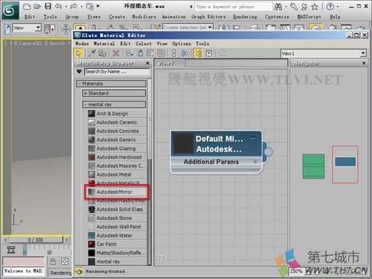Delete selected node with red X
Viewport: 372px width, 279px height.
(115, 54)
